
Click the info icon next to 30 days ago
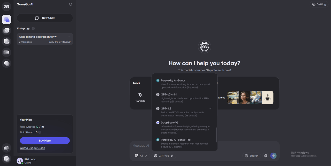click(33, 28)
